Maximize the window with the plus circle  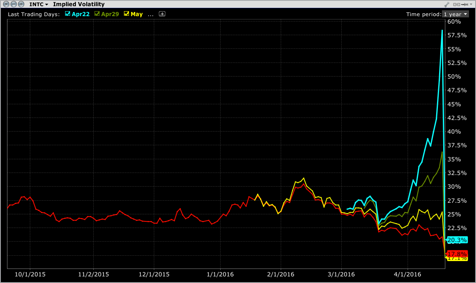[x=21, y=4]
